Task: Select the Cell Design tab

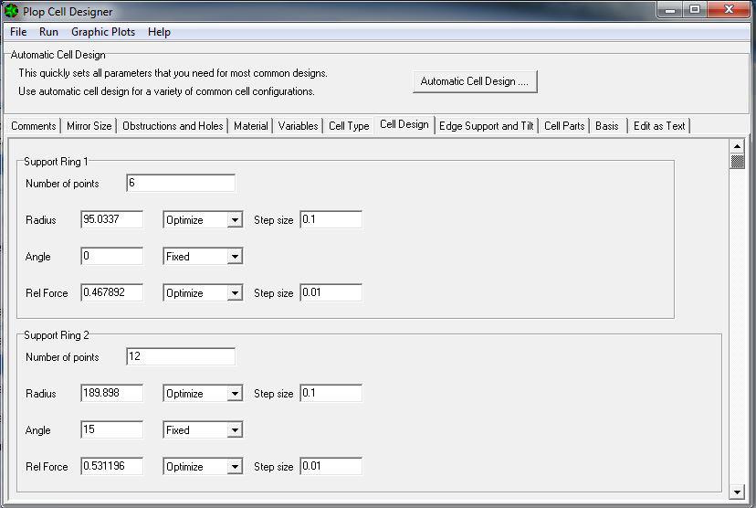Action: (x=404, y=124)
